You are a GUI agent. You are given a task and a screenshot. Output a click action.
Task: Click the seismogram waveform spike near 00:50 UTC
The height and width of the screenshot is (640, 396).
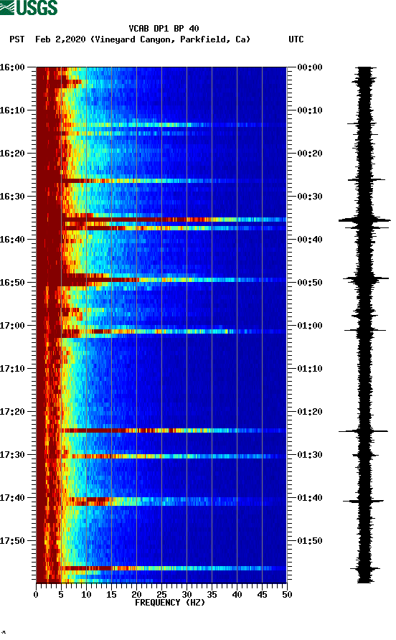[x=366, y=279]
